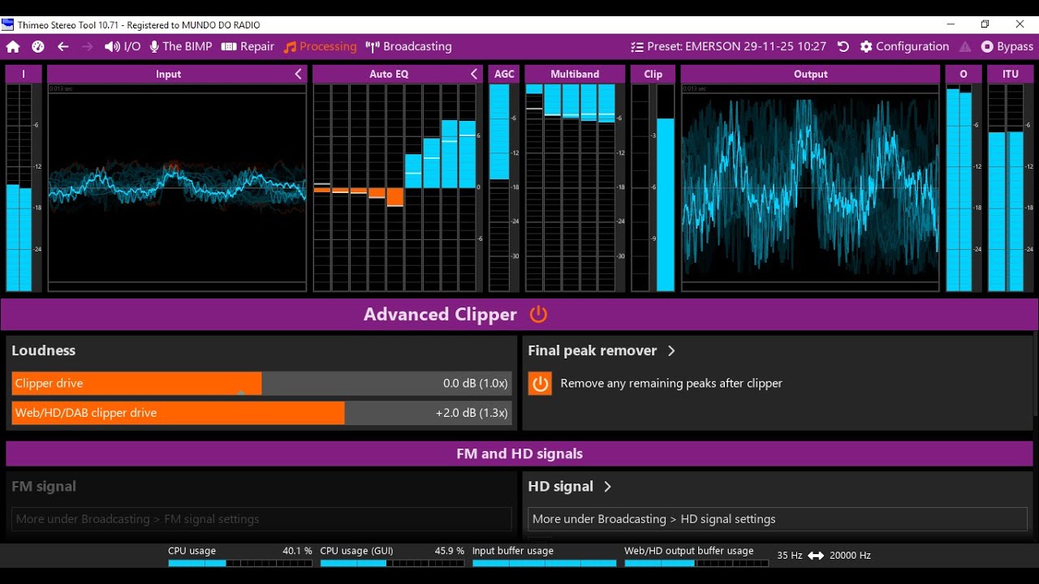Click the Auto EQ header
Viewport: 1039px width, 584px height.
tap(389, 74)
